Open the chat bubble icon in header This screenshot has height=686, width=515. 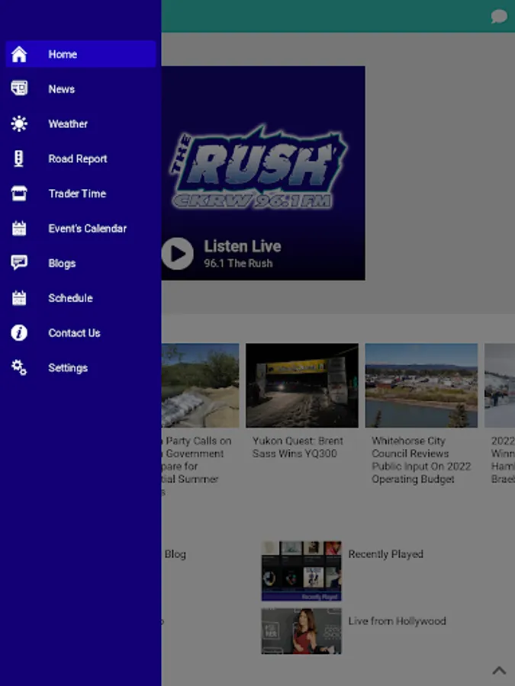tap(499, 17)
